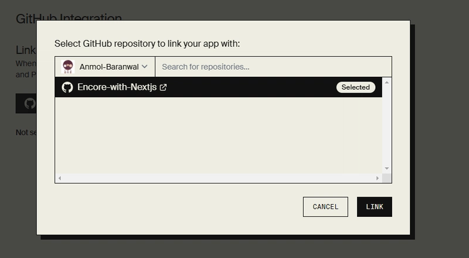Open the Anmol-Baranwal account selector
The width and height of the screenshot is (469, 258).
[x=105, y=66]
